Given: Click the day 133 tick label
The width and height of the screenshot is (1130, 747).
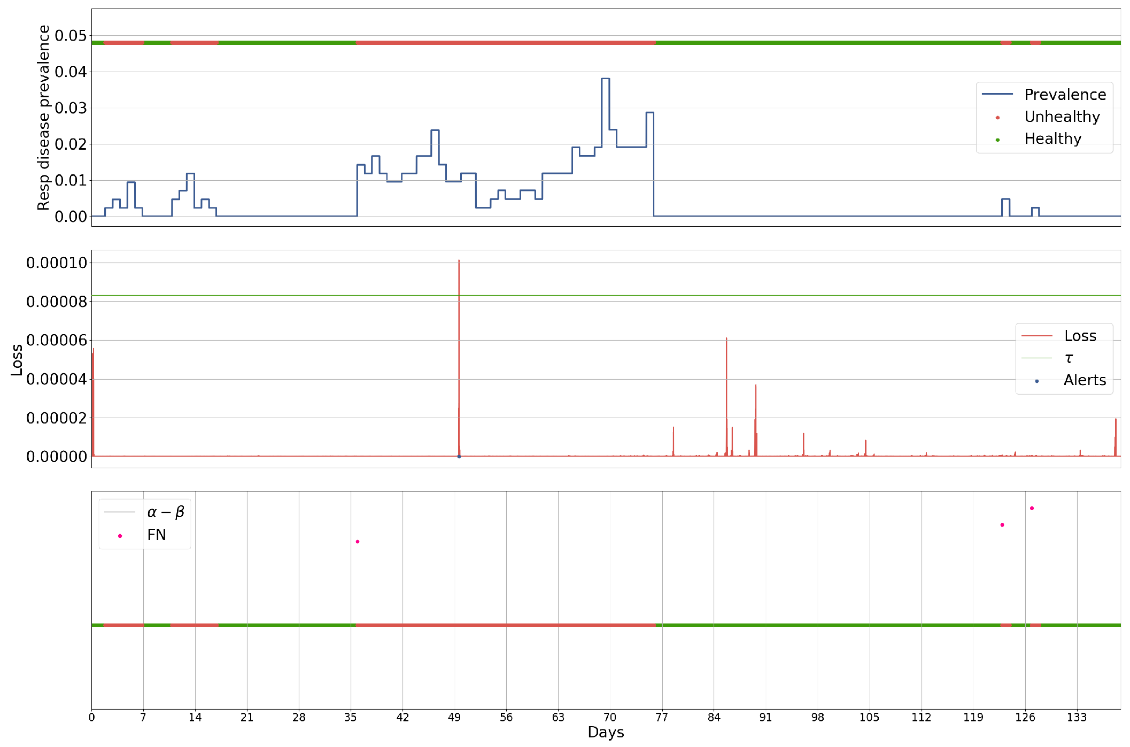Looking at the screenshot, I should 1077,718.
